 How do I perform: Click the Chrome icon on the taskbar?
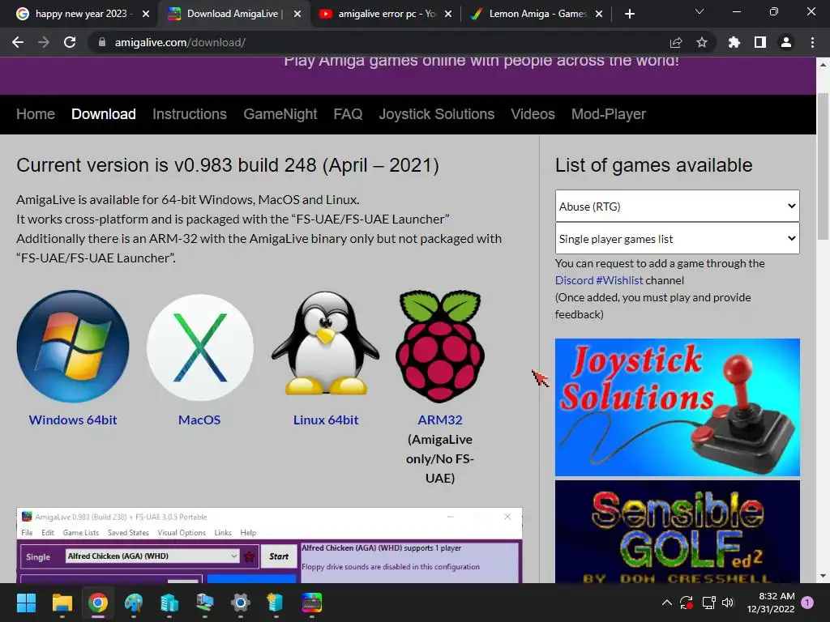(x=98, y=603)
